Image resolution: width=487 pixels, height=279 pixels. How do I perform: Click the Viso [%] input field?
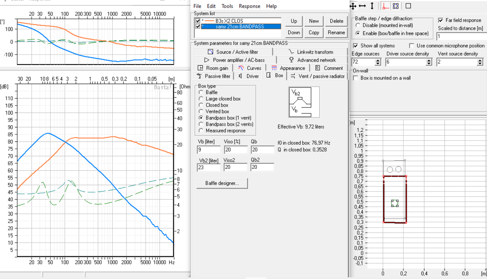click(236, 149)
